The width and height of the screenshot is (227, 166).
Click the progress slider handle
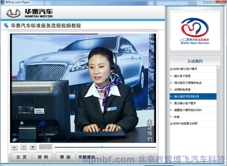102,147
